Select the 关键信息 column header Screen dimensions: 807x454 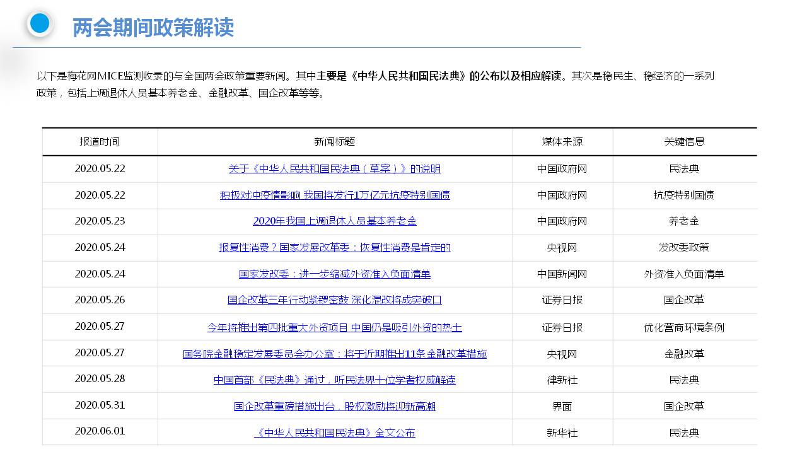coord(684,142)
